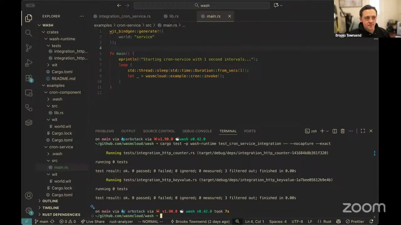Screen dimensions: 401x225
Task: Collapse the WASH root folder
Action: [39, 25]
